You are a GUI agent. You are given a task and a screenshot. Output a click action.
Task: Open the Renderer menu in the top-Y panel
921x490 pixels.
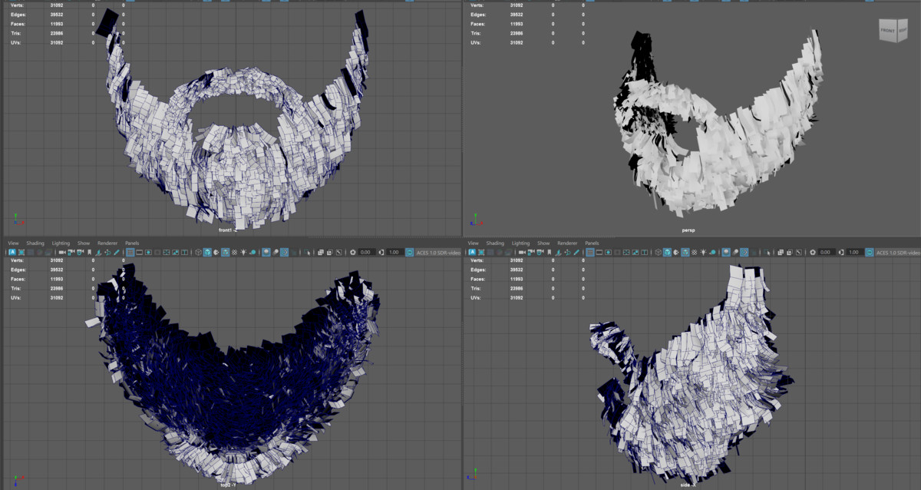pos(107,243)
